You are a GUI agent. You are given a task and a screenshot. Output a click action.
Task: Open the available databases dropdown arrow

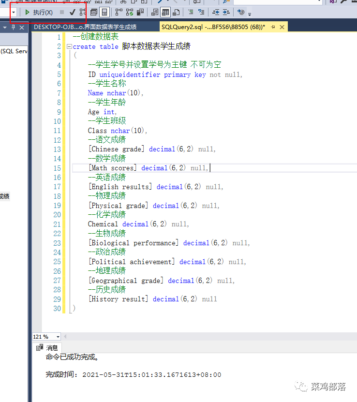point(14,12)
